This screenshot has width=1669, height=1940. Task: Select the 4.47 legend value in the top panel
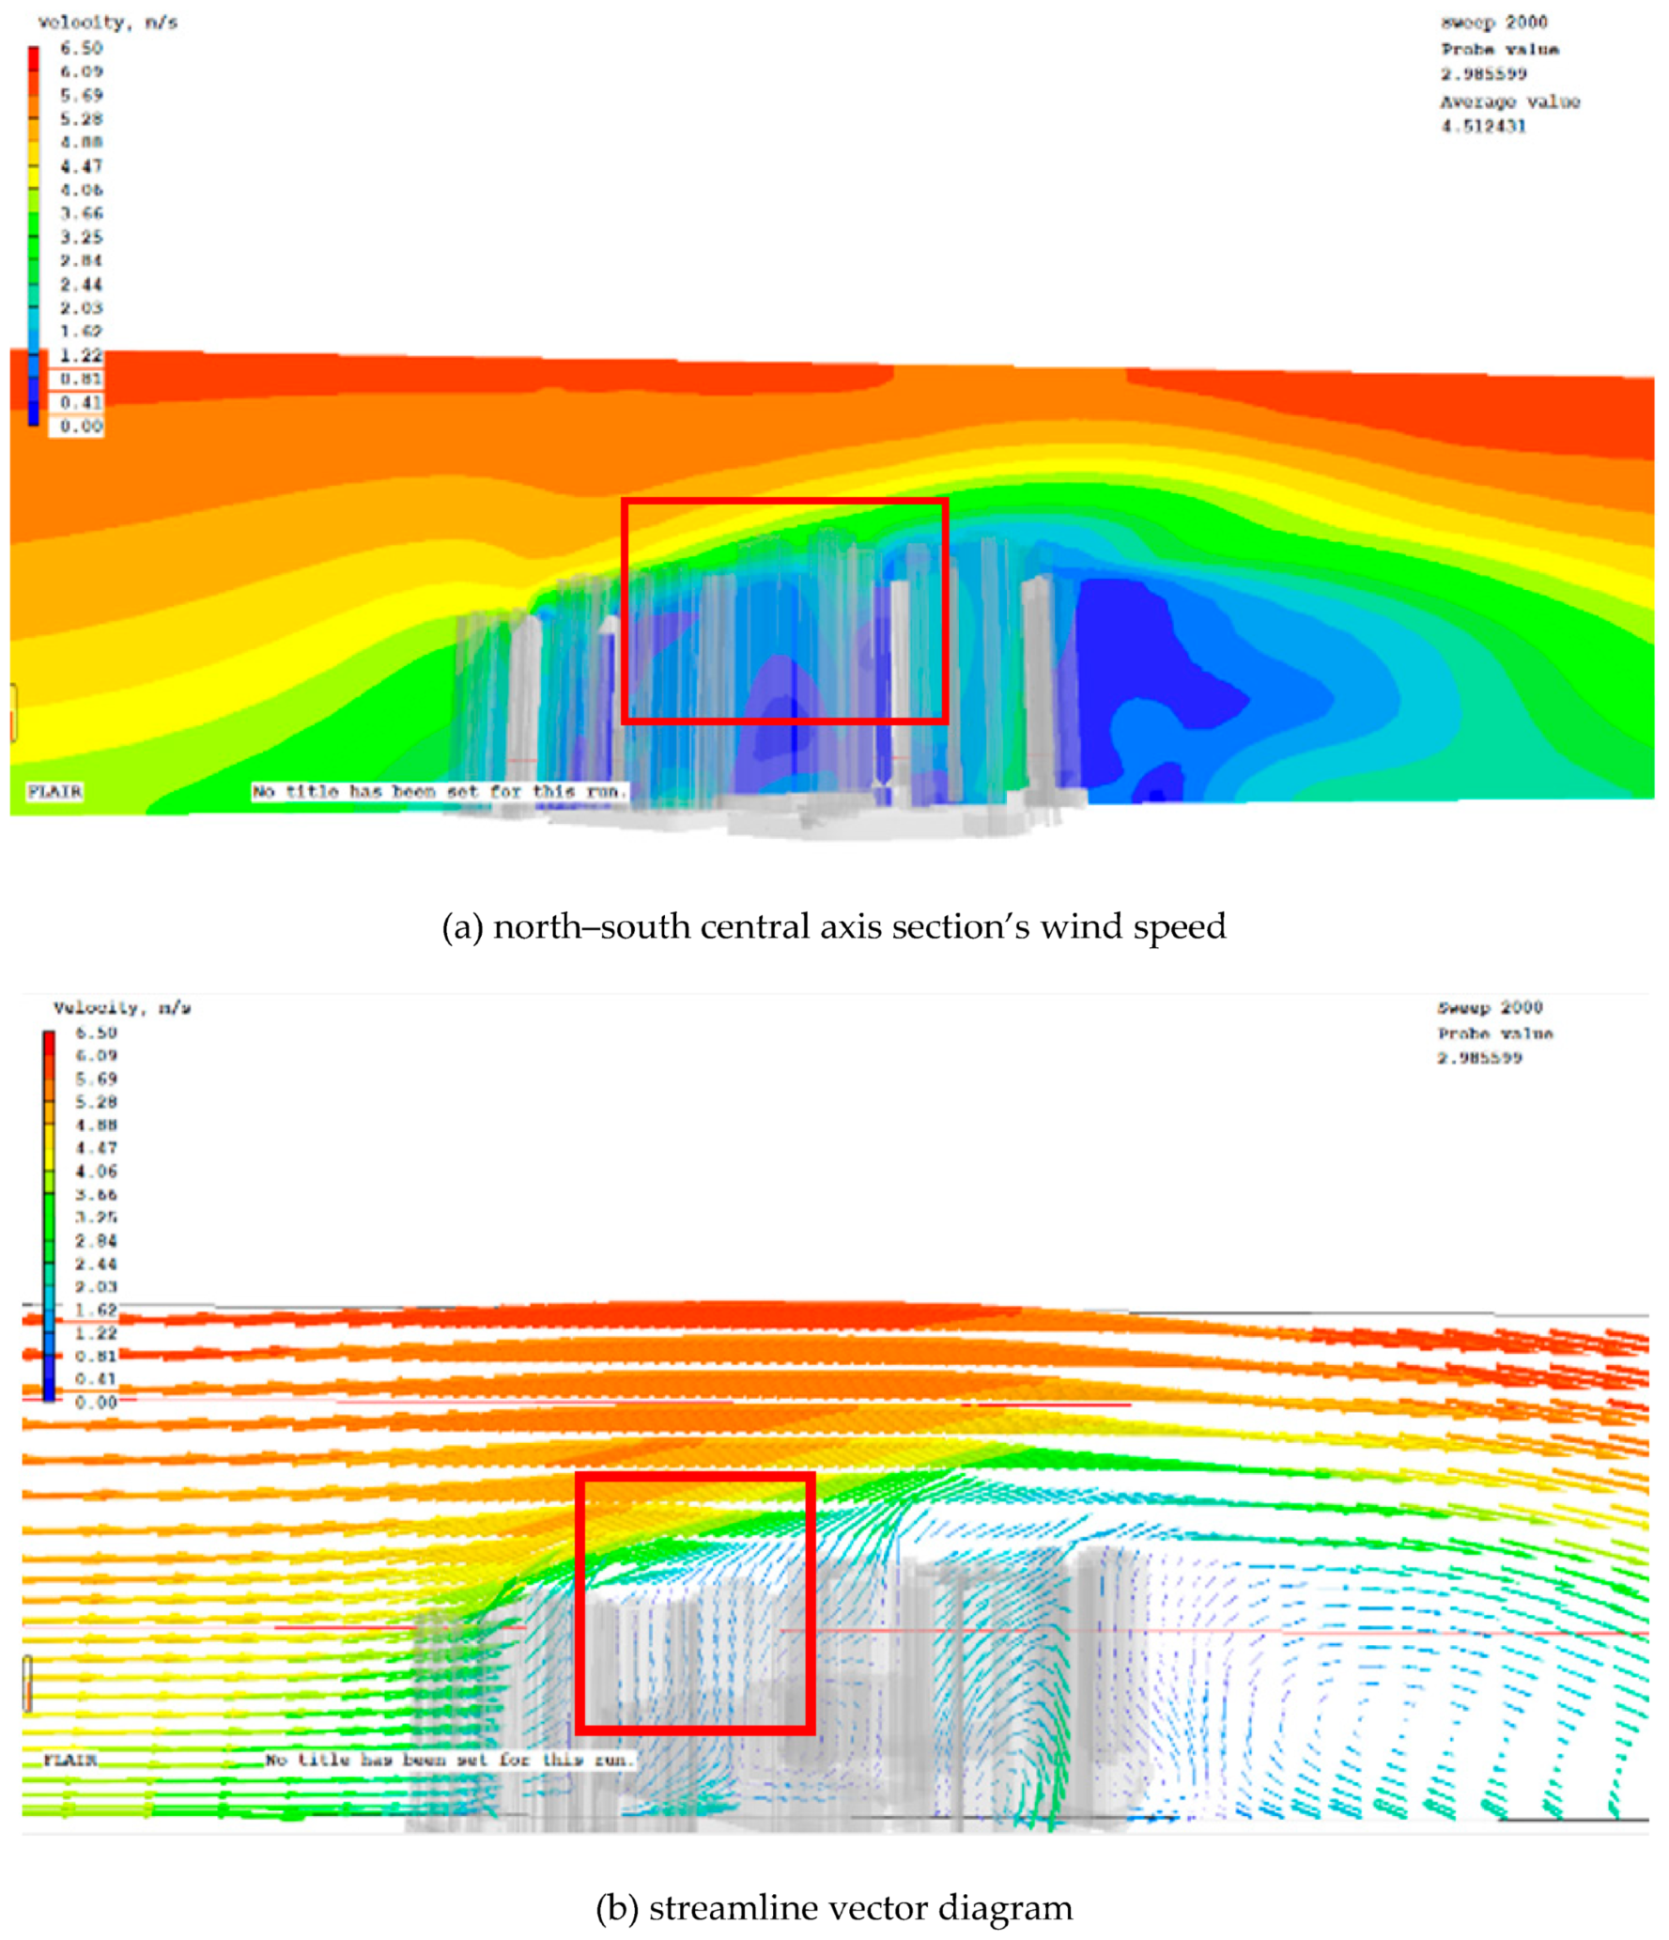tap(82, 166)
